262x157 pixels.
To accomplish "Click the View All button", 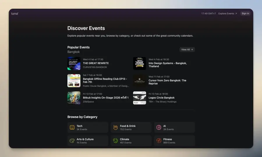I will [x=187, y=50].
